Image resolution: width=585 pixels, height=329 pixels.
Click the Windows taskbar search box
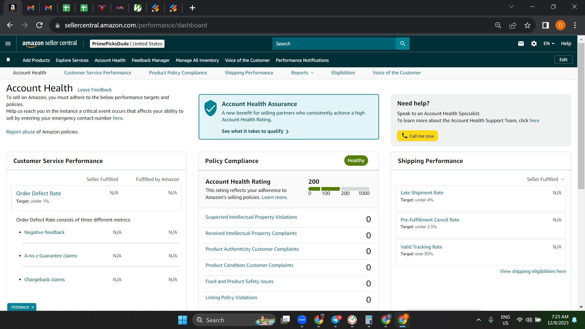(x=234, y=320)
